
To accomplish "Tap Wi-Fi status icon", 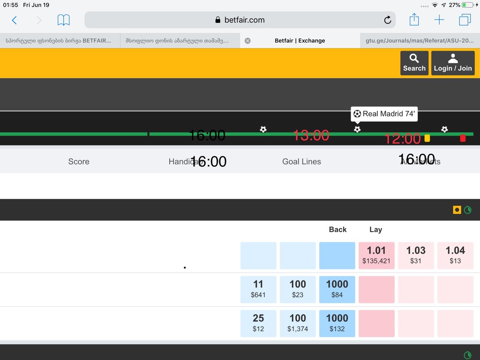I will tap(435, 5).
